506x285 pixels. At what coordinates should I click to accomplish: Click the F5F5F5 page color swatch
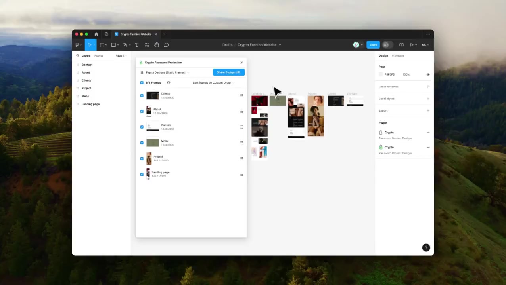[381, 74]
